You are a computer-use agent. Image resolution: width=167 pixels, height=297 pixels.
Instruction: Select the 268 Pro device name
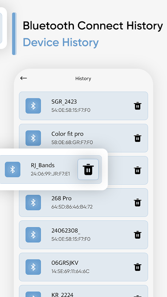pos(61,198)
